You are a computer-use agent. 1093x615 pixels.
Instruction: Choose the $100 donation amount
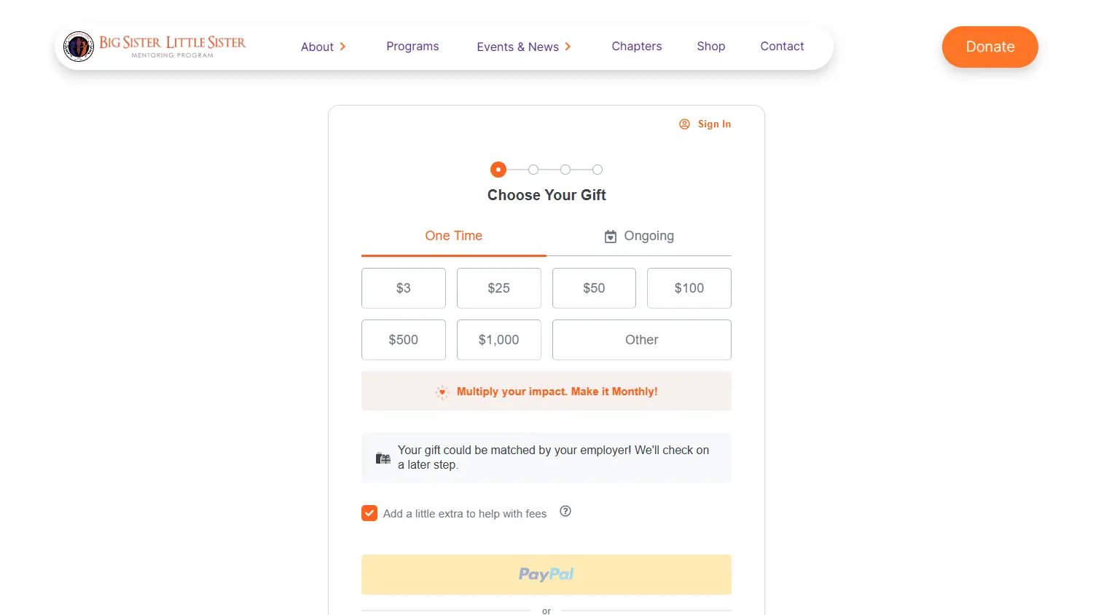pyautogui.click(x=689, y=288)
